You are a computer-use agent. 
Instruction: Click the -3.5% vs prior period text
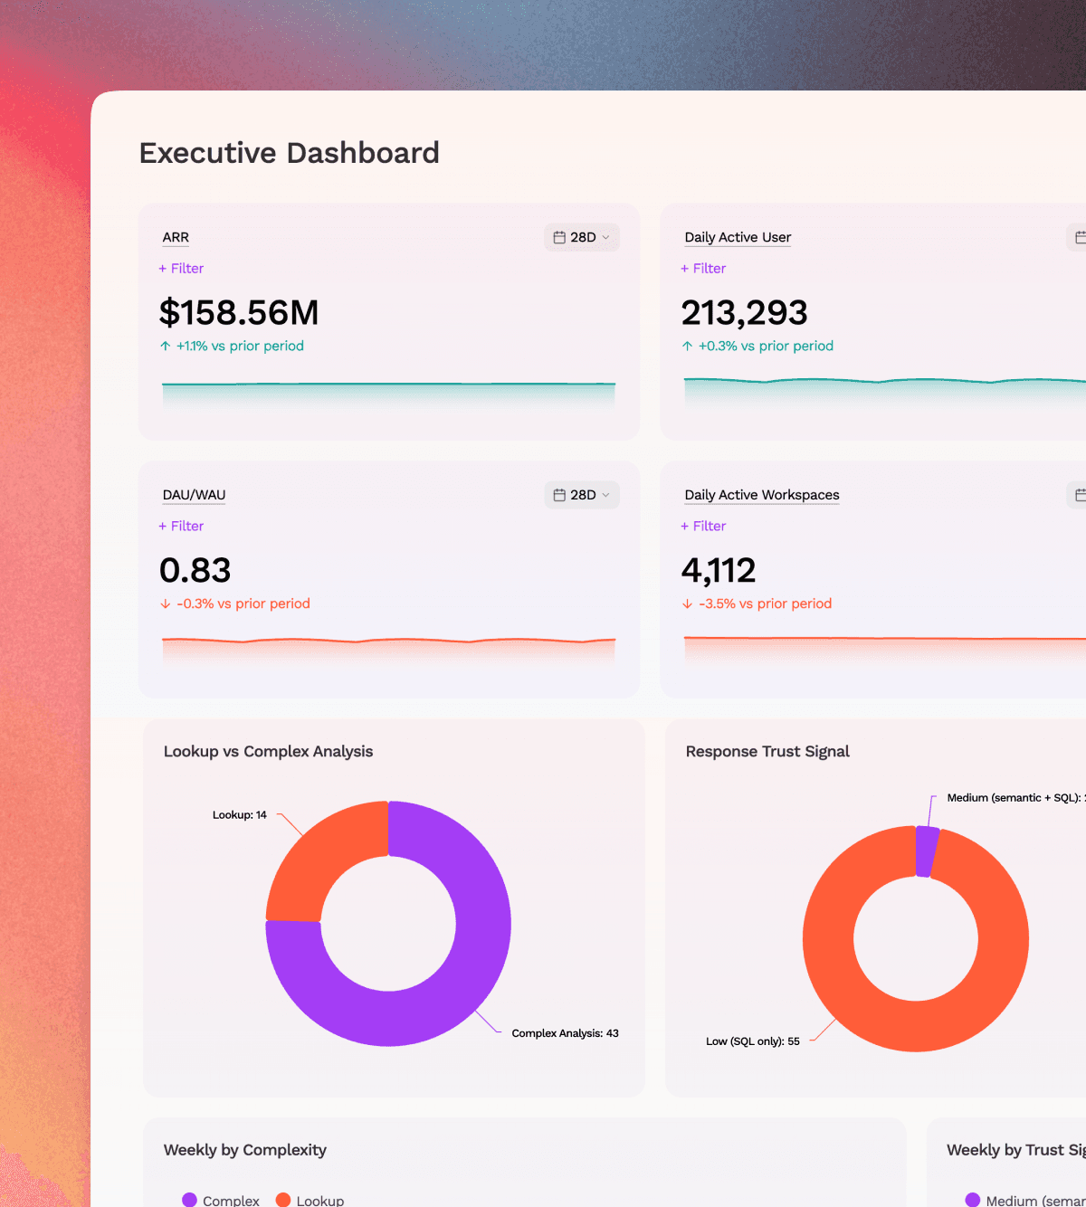pyautogui.click(x=765, y=603)
